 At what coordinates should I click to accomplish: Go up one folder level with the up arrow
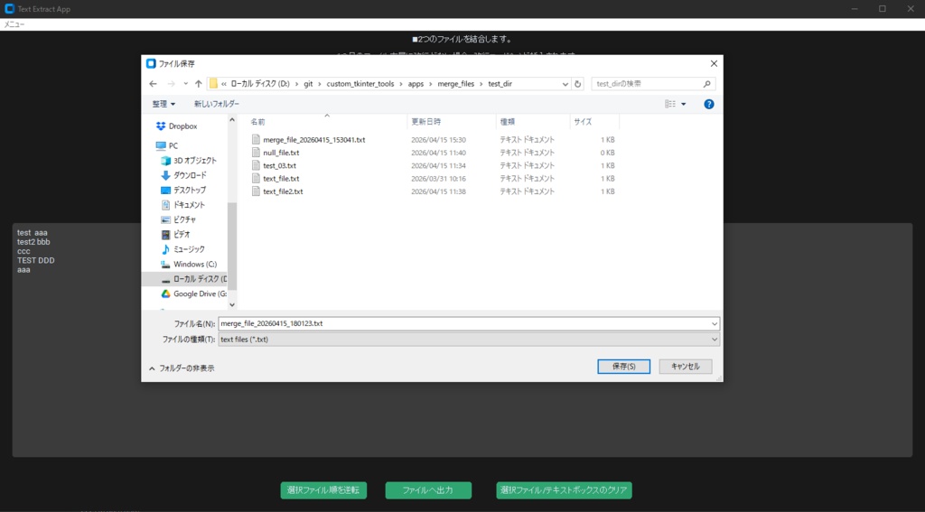click(x=198, y=84)
